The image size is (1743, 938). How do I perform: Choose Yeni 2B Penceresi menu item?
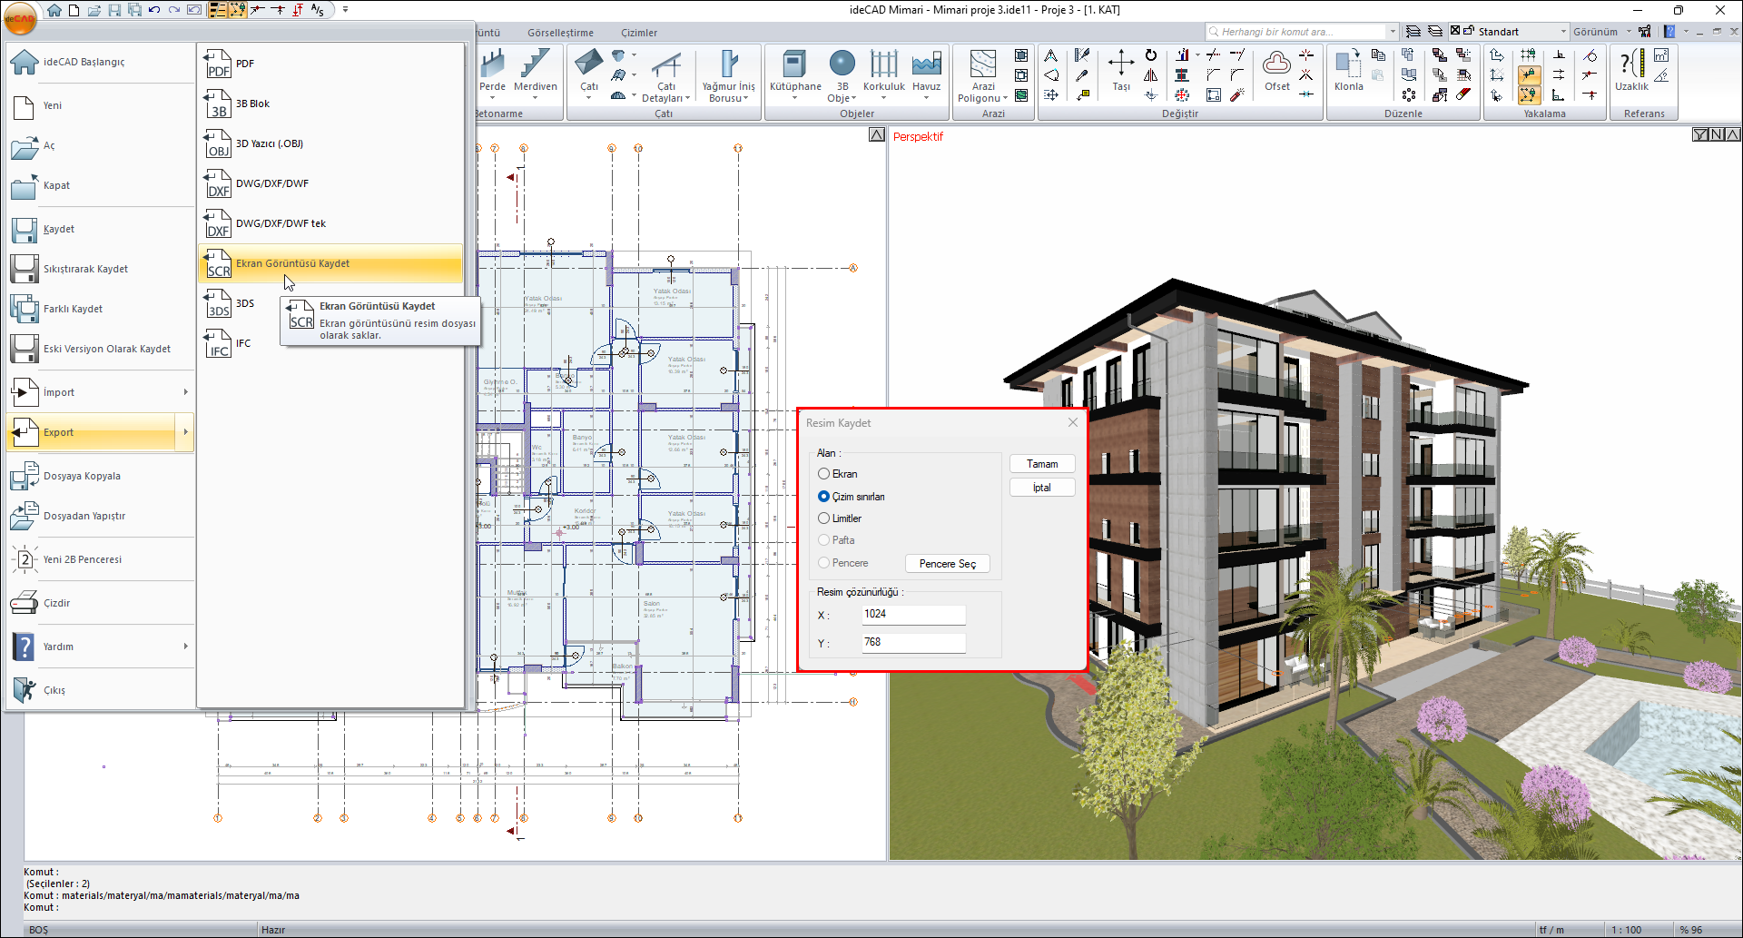click(100, 559)
